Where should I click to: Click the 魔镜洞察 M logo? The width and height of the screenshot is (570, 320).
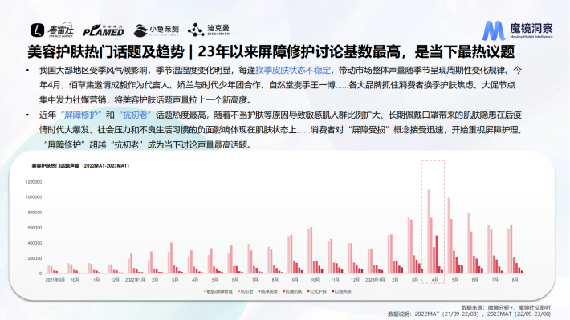[x=493, y=30]
